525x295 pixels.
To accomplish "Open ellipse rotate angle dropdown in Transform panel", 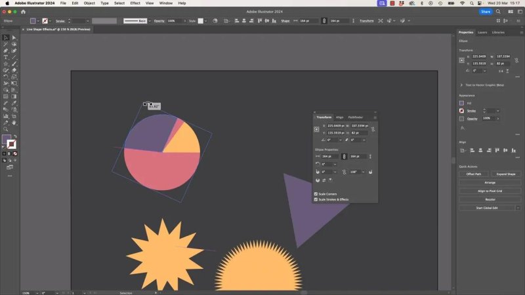I will click(x=335, y=165).
